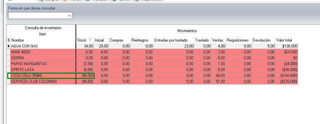This screenshot has width=320, height=124.
Task: Click the chevron arrow of the query combo box
Action: tap(69, 16)
